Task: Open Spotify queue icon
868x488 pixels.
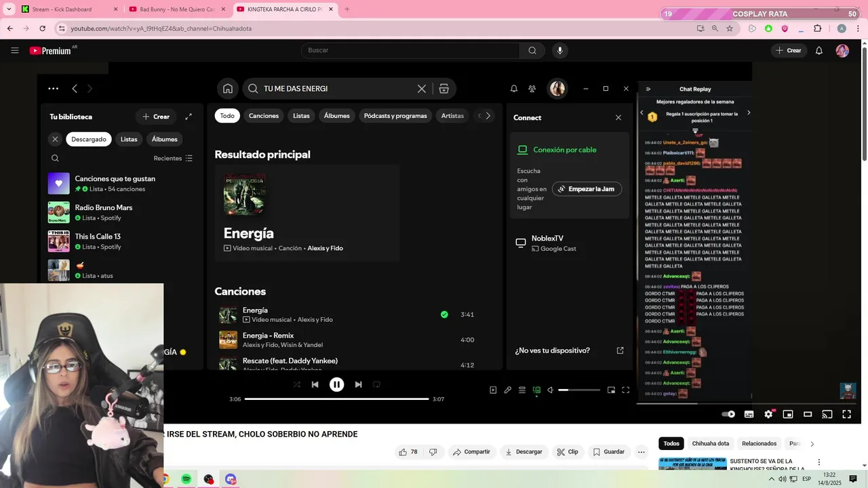Action: click(x=522, y=390)
